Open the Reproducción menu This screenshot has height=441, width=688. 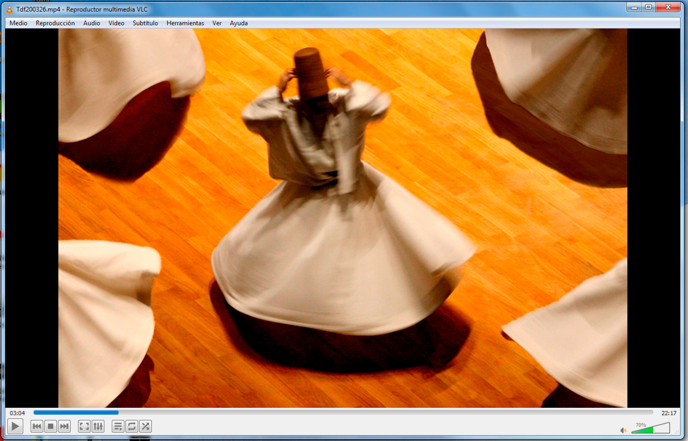(x=55, y=23)
